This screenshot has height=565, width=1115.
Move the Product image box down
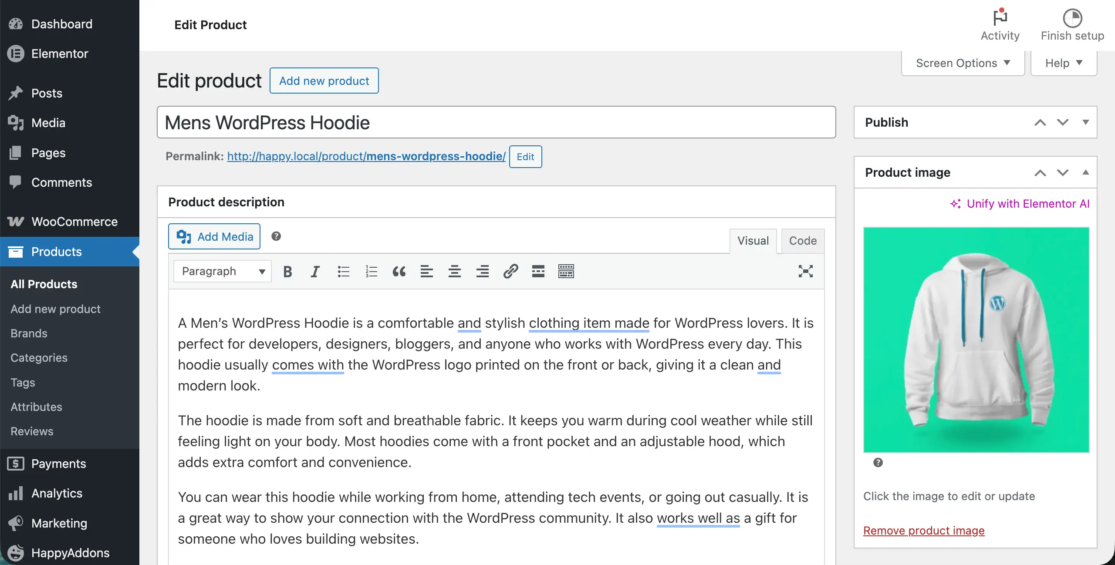(x=1063, y=172)
